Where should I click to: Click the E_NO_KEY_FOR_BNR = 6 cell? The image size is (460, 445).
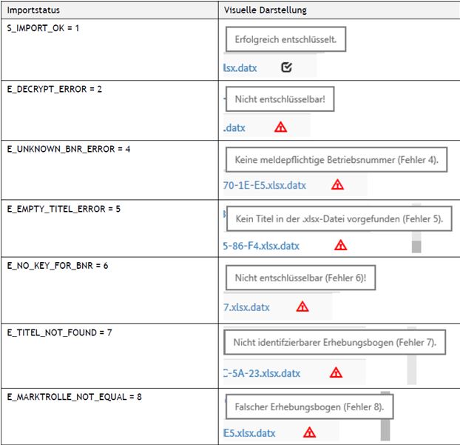tap(55, 265)
